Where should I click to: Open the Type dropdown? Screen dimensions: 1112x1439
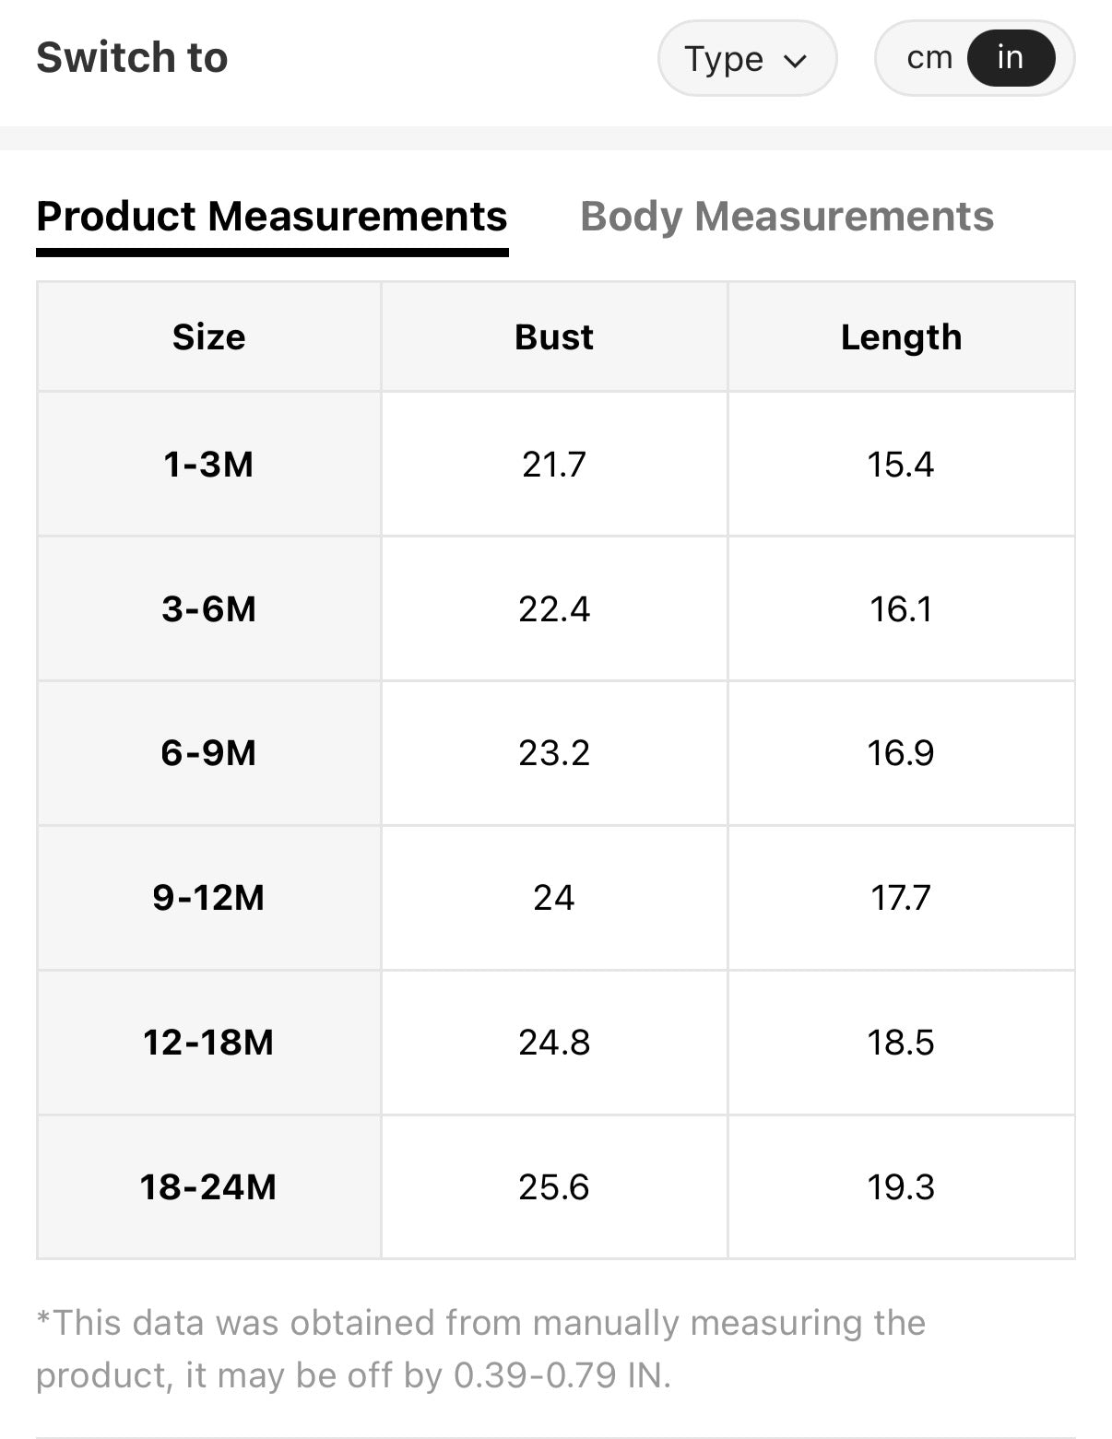[747, 58]
